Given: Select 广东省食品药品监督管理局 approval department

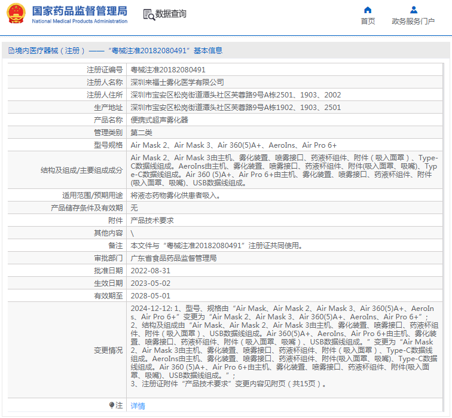Looking at the screenshot, I should [173, 258].
